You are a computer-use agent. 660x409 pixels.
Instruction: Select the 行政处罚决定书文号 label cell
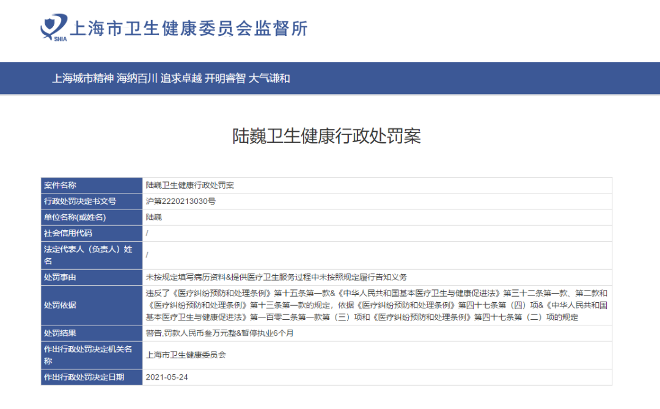click(92, 201)
